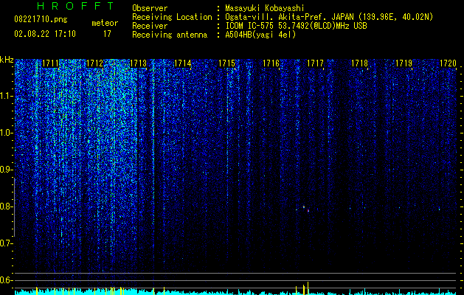The width and height of the screenshot is (464, 295).
Task: Click the Receiving antenna label
Action: pyautogui.click(x=170, y=35)
